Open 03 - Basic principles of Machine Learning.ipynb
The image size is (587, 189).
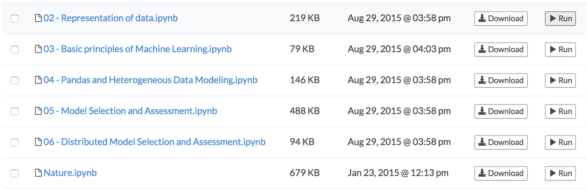click(137, 49)
